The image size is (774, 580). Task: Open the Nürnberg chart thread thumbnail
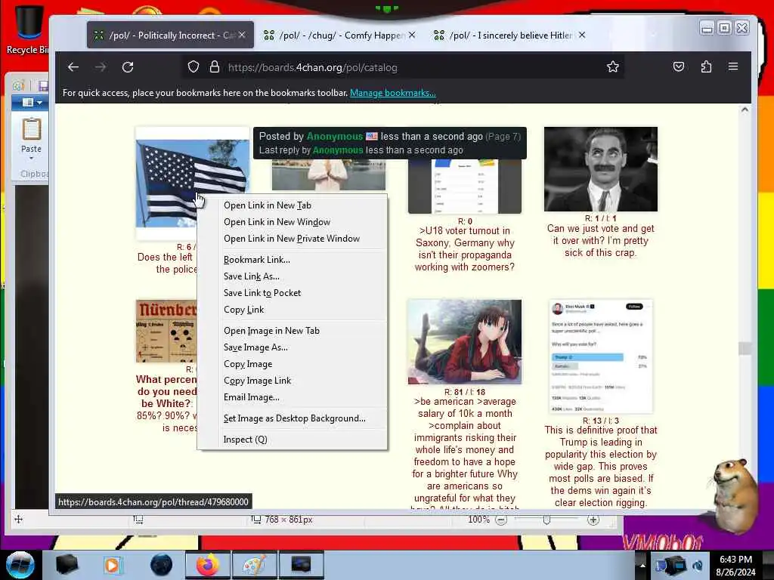(x=166, y=331)
